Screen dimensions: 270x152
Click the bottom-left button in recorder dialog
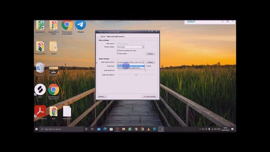click(102, 97)
